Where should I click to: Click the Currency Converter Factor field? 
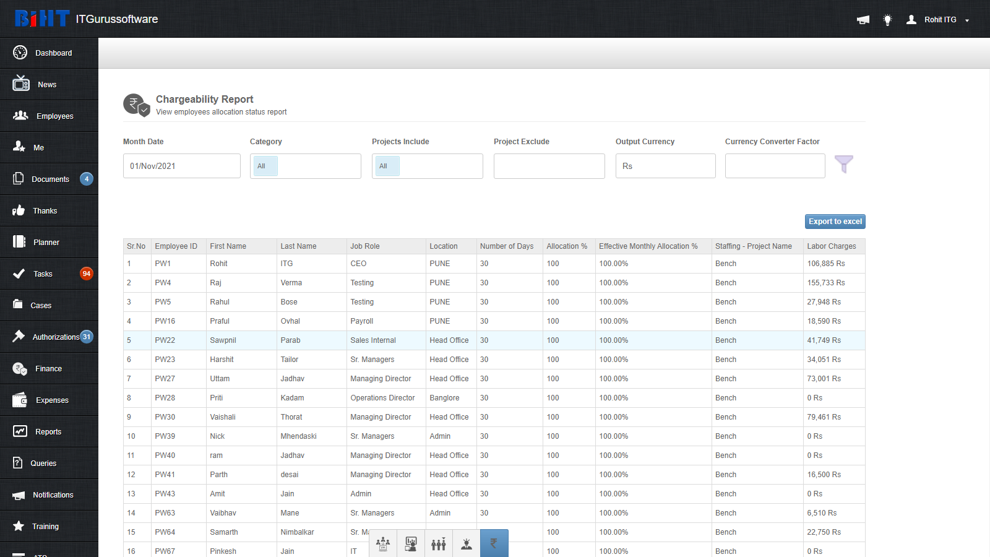coord(775,166)
